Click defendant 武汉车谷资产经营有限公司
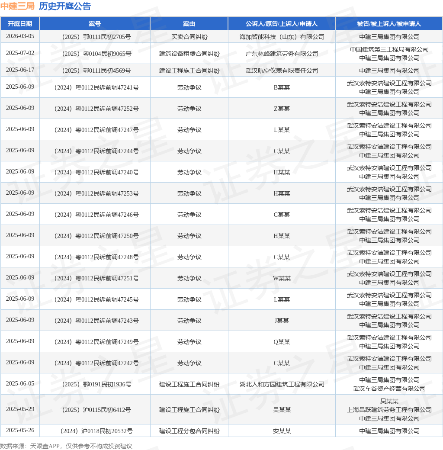This screenshot has width=443, height=450. pyautogui.click(x=389, y=389)
